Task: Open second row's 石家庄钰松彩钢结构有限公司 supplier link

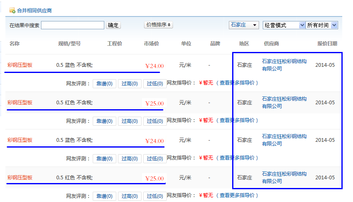Action: [x=284, y=103]
